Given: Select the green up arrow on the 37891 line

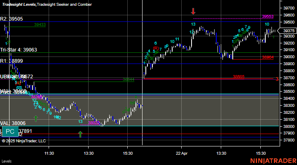Looking at the screenshot, I should pos(80,134).
